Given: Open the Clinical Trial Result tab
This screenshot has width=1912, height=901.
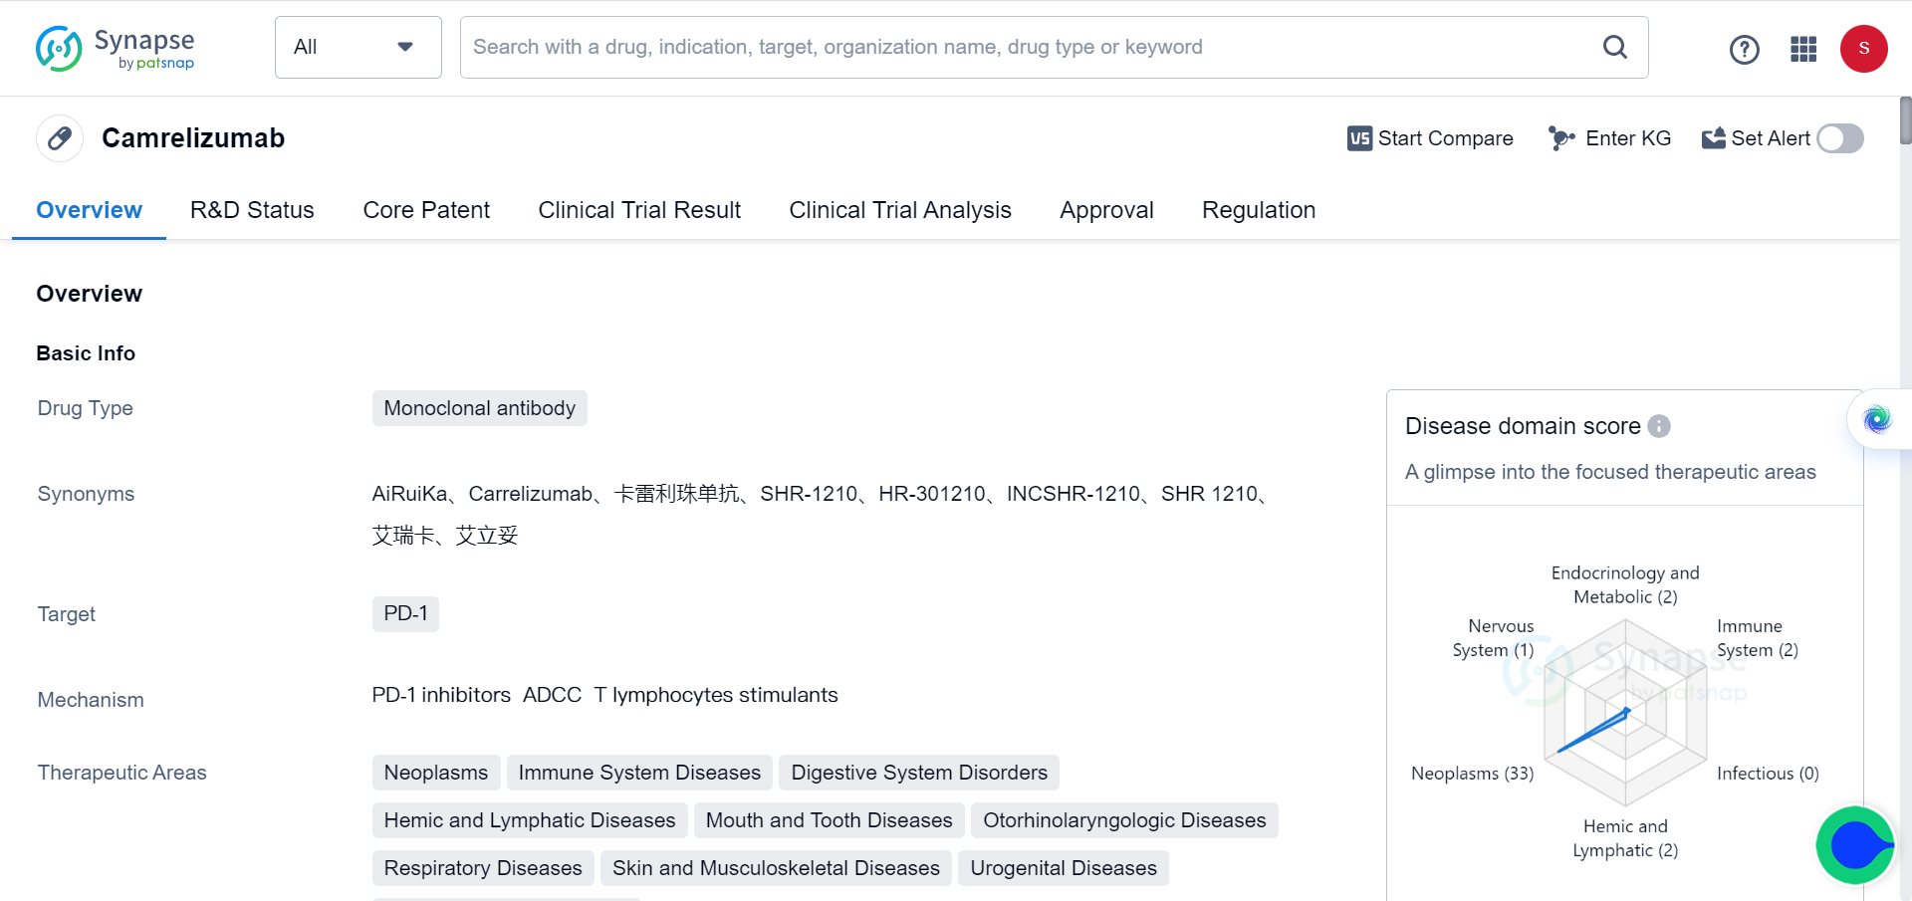Looking at the screenshot, I should [x=639, y=210].
